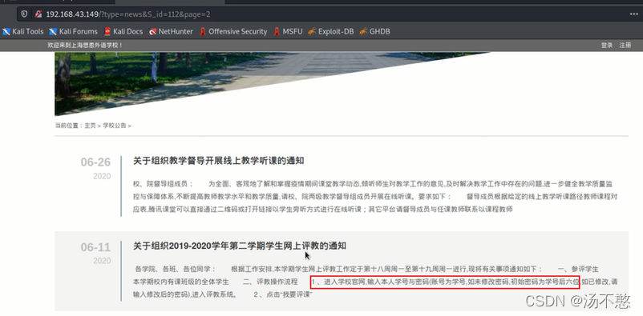Viewport: 643px width, 316px height.
Task: Open the Offensive Security bookmark
Action: click(x=233, y=31)
